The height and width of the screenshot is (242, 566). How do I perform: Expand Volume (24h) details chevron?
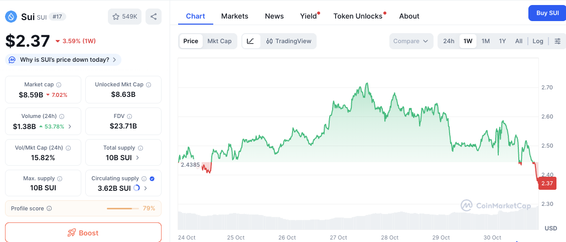(70, 127)
